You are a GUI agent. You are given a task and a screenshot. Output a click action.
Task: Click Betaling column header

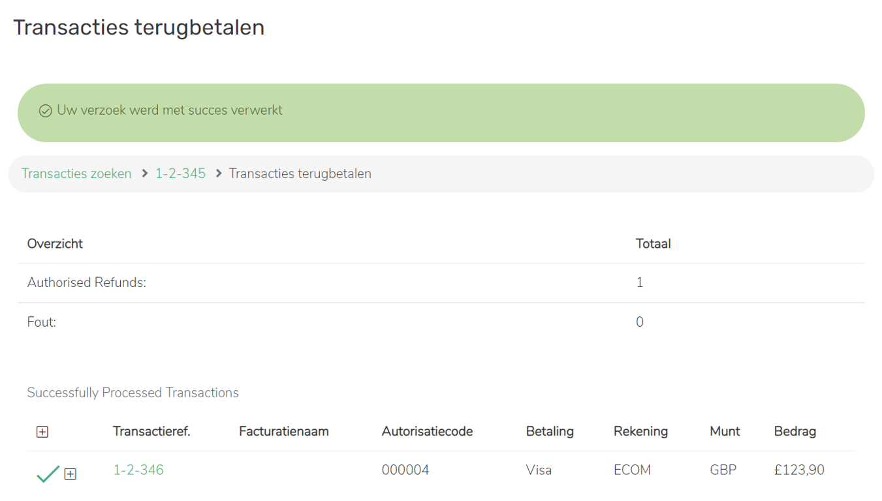[x=550, y=431]
